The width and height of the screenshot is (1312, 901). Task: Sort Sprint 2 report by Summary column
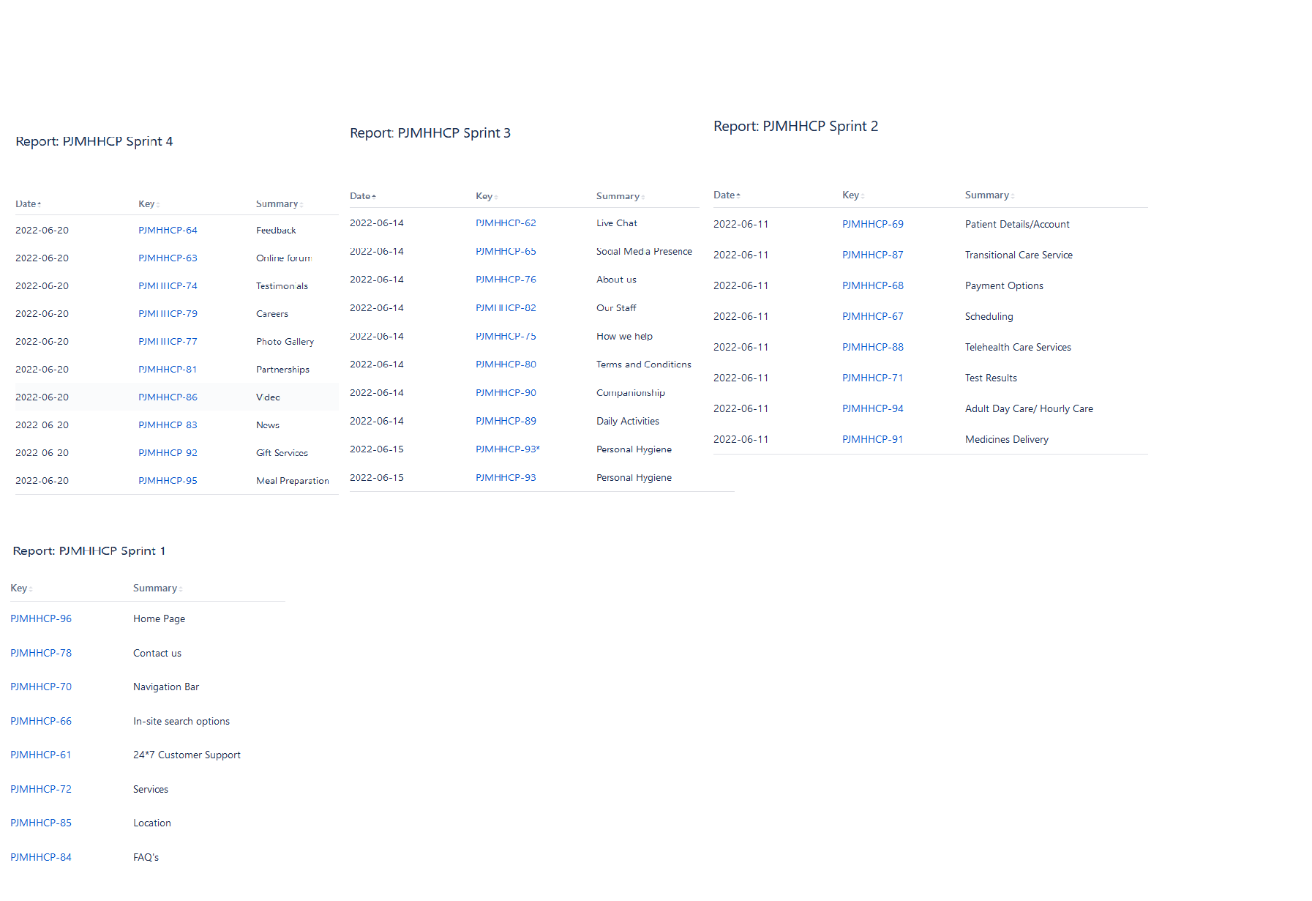coord(989,195)
